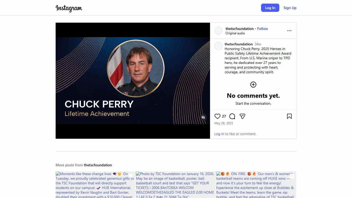Open thetscfoundation avatar beside caption
The image size is (352, 198).
pos(219,46)
